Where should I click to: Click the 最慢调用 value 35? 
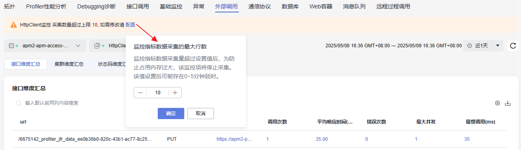pyautogui.click(x=467, y=139)
